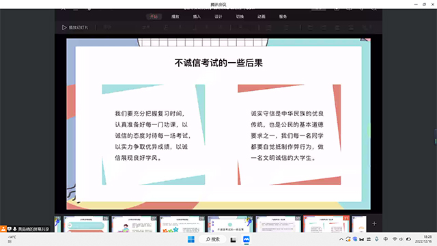Select slide thumbnail numbered 30
This screenshot has height=246, width=437.
point(278,224)
